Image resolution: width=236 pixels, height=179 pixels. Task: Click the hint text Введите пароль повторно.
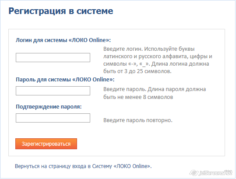click(x=138, y=120)
